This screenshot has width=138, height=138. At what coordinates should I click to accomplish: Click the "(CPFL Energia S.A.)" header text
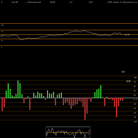(115, 2)
